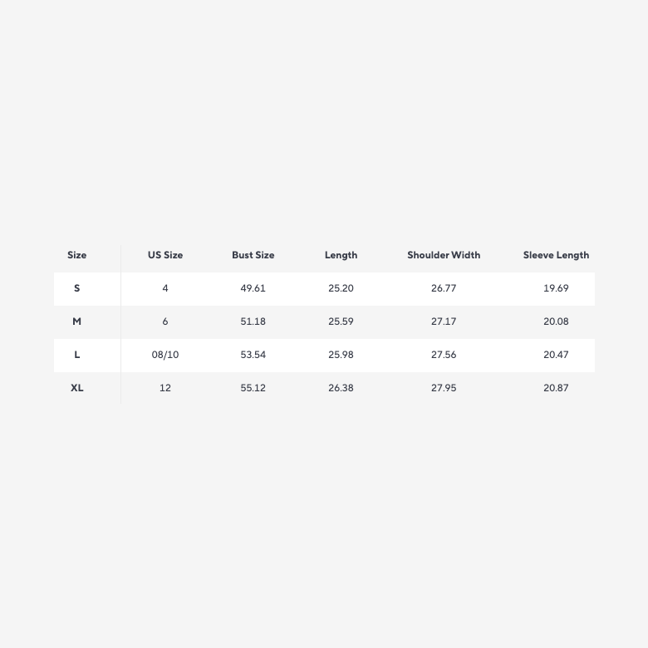
Task: Select the L size row label
Action: tap(77, 355)
